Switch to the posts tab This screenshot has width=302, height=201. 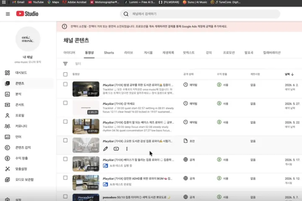point(148,52)
